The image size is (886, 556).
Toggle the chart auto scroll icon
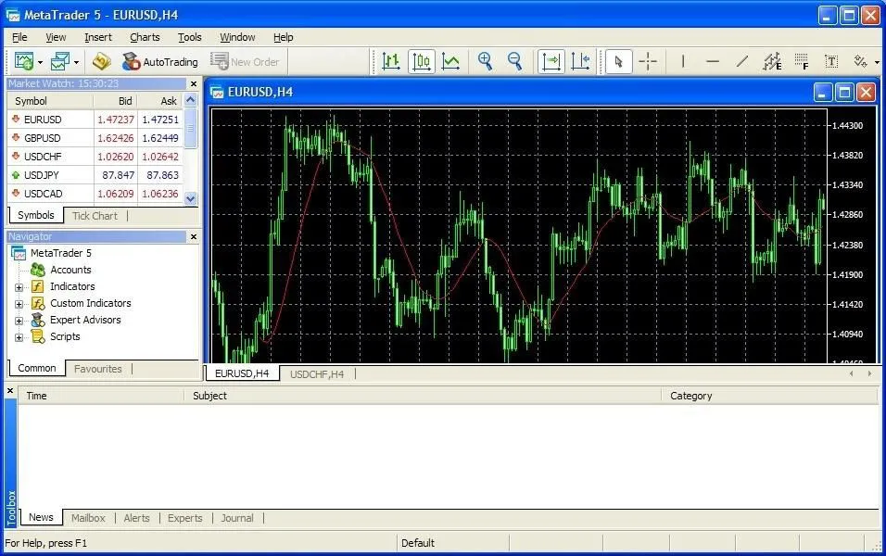pos(551,61)
